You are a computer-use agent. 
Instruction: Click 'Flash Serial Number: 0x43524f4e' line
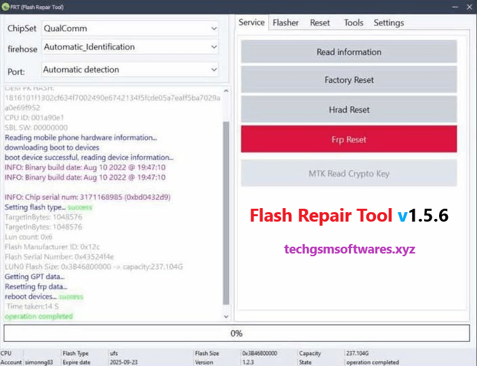tap(60, 257)
